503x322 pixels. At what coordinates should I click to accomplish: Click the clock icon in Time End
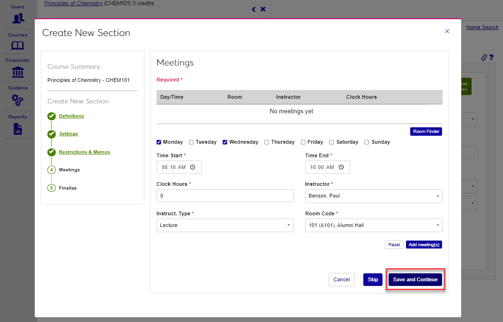pyautogui.click(x=341, y=167)
